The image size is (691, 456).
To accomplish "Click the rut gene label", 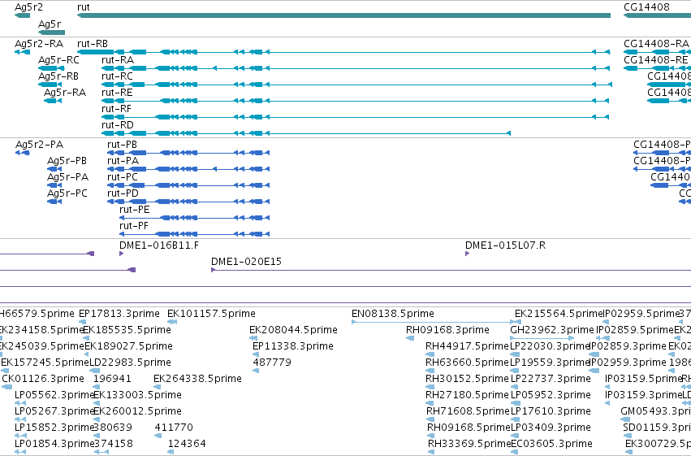I will tap(84, 7).
